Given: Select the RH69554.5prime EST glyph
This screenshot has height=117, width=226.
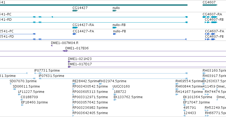Looking at the screenshot, I should click(x=177, y=84).
